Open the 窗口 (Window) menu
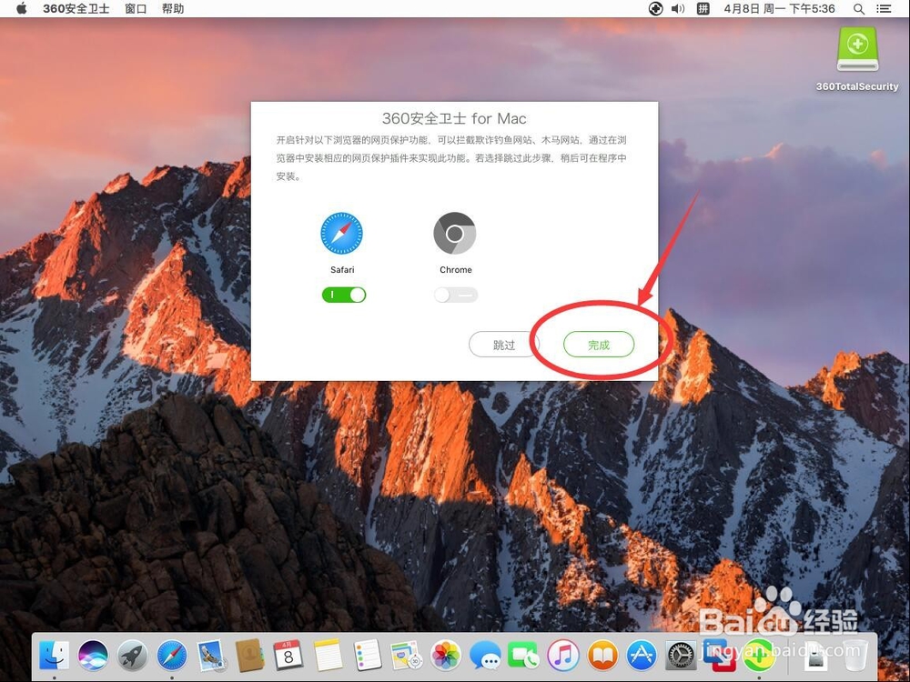The height and width of the screenshot is (682, 910). (136, 9)
